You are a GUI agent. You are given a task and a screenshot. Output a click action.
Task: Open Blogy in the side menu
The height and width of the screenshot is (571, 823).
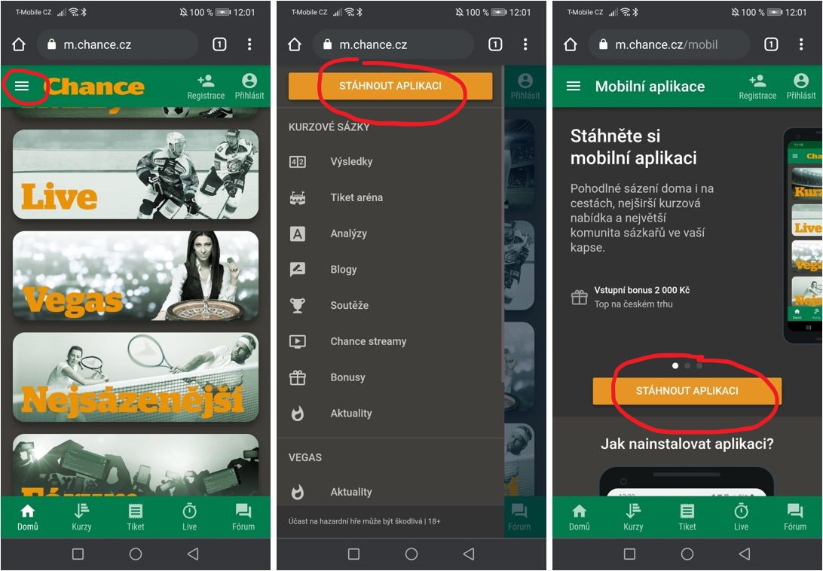(343, 270)
